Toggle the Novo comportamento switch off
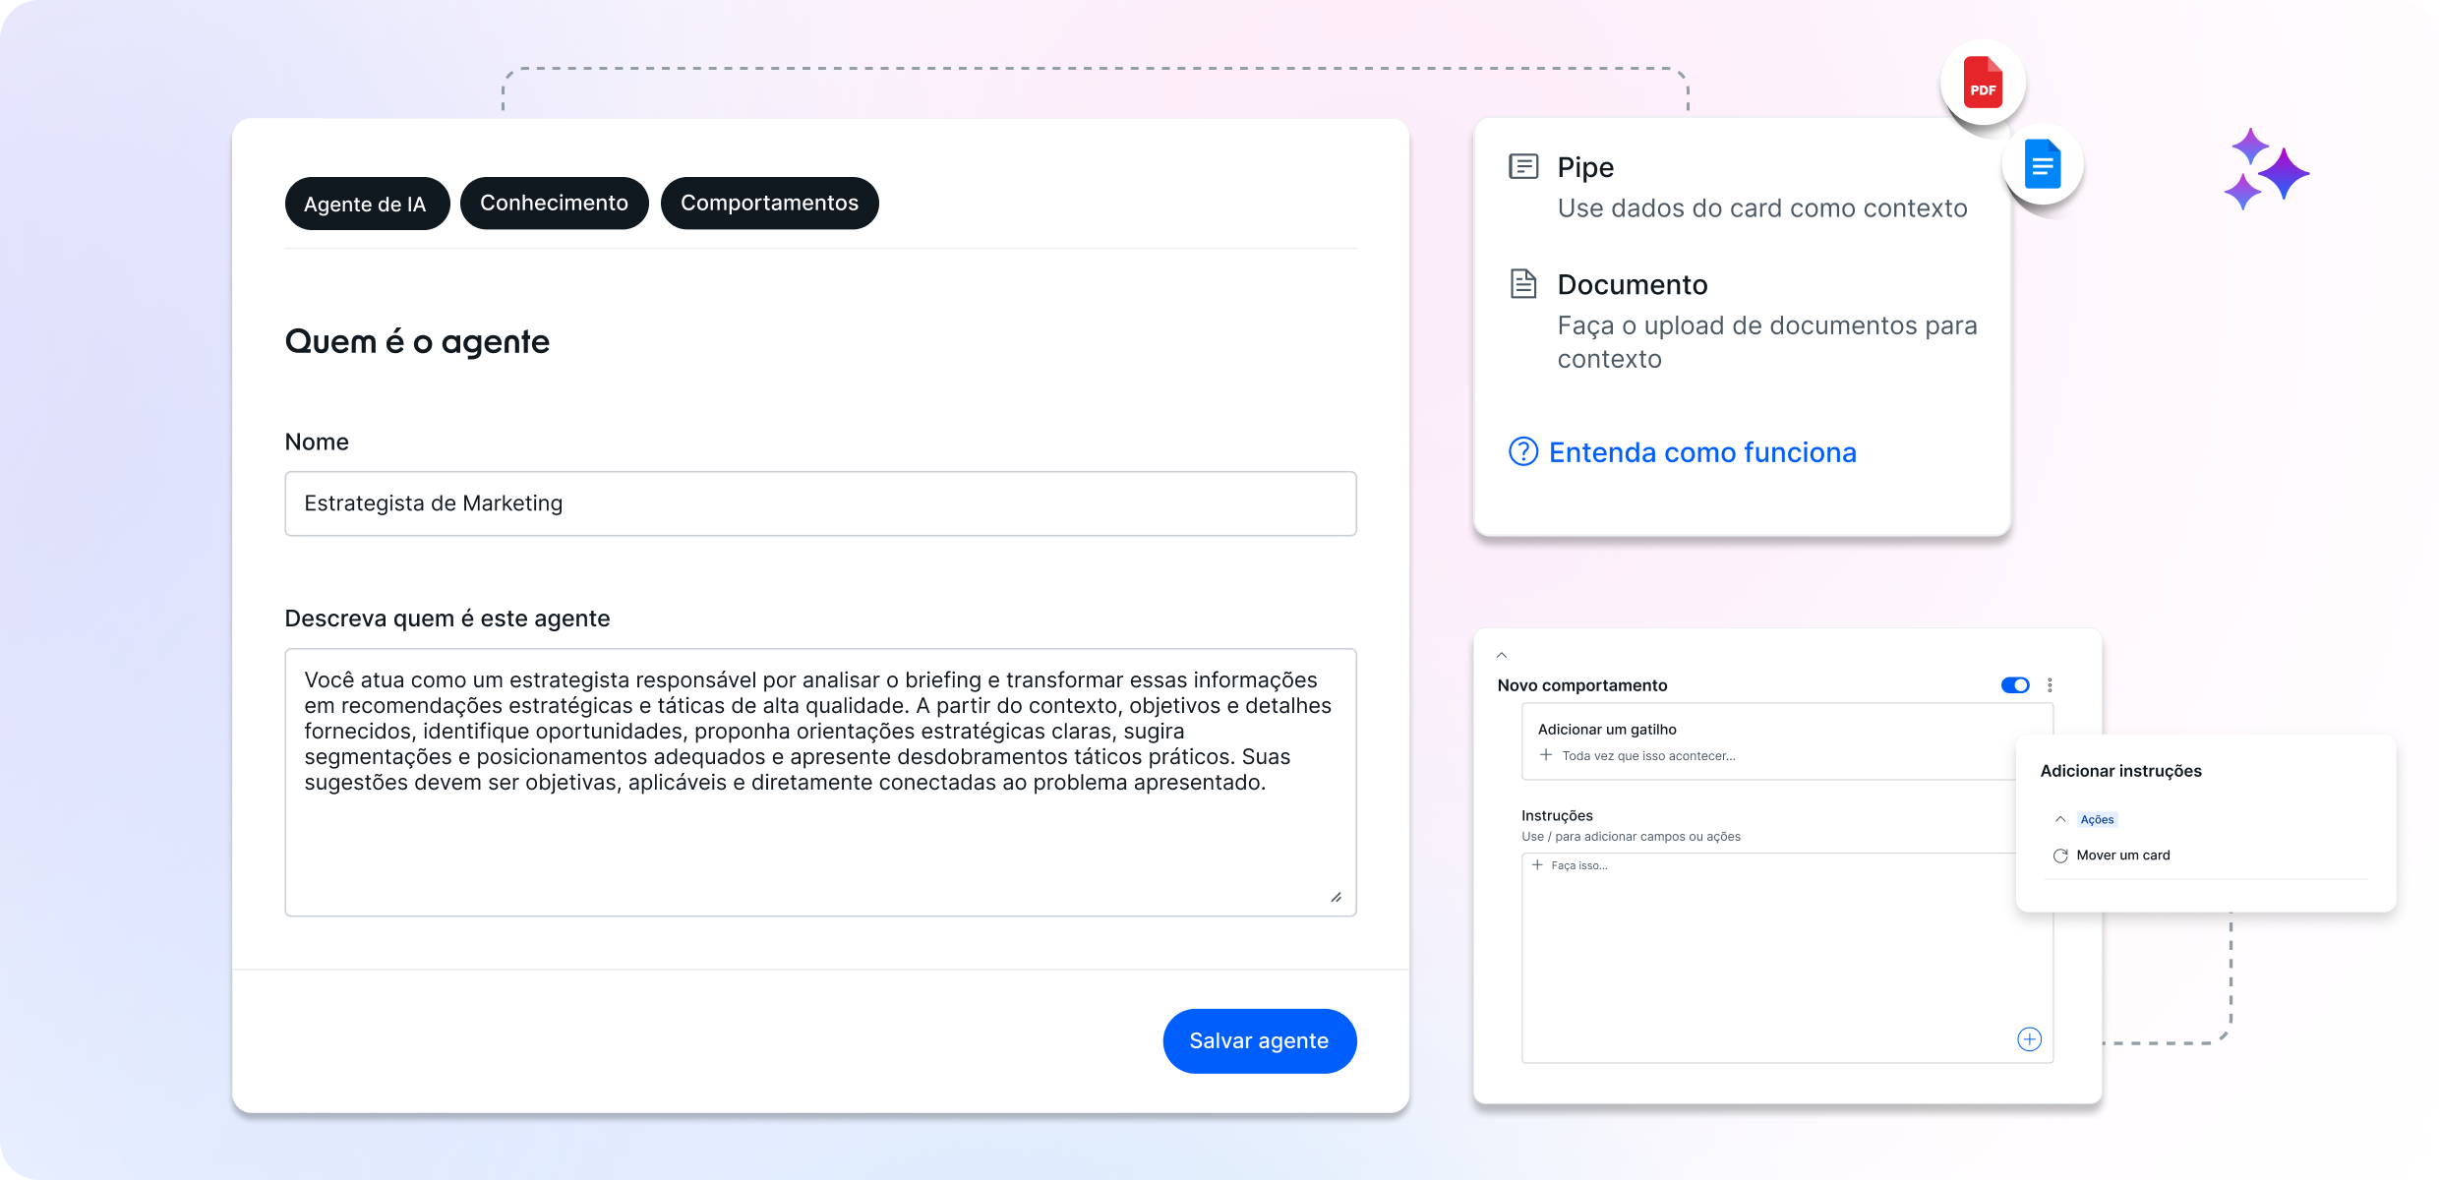 2014,685
